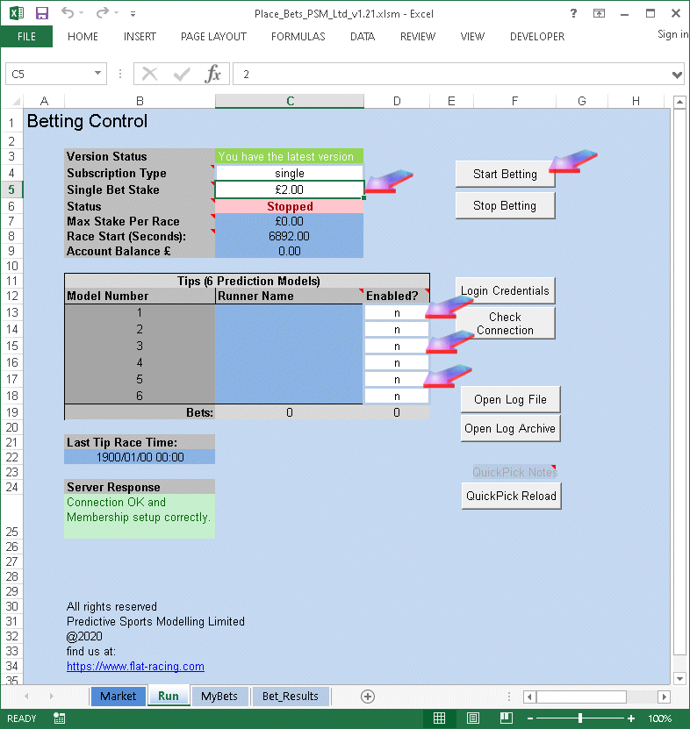Switch to Page Layout view icon
This screenshot has width=690, height=729.
472,718
